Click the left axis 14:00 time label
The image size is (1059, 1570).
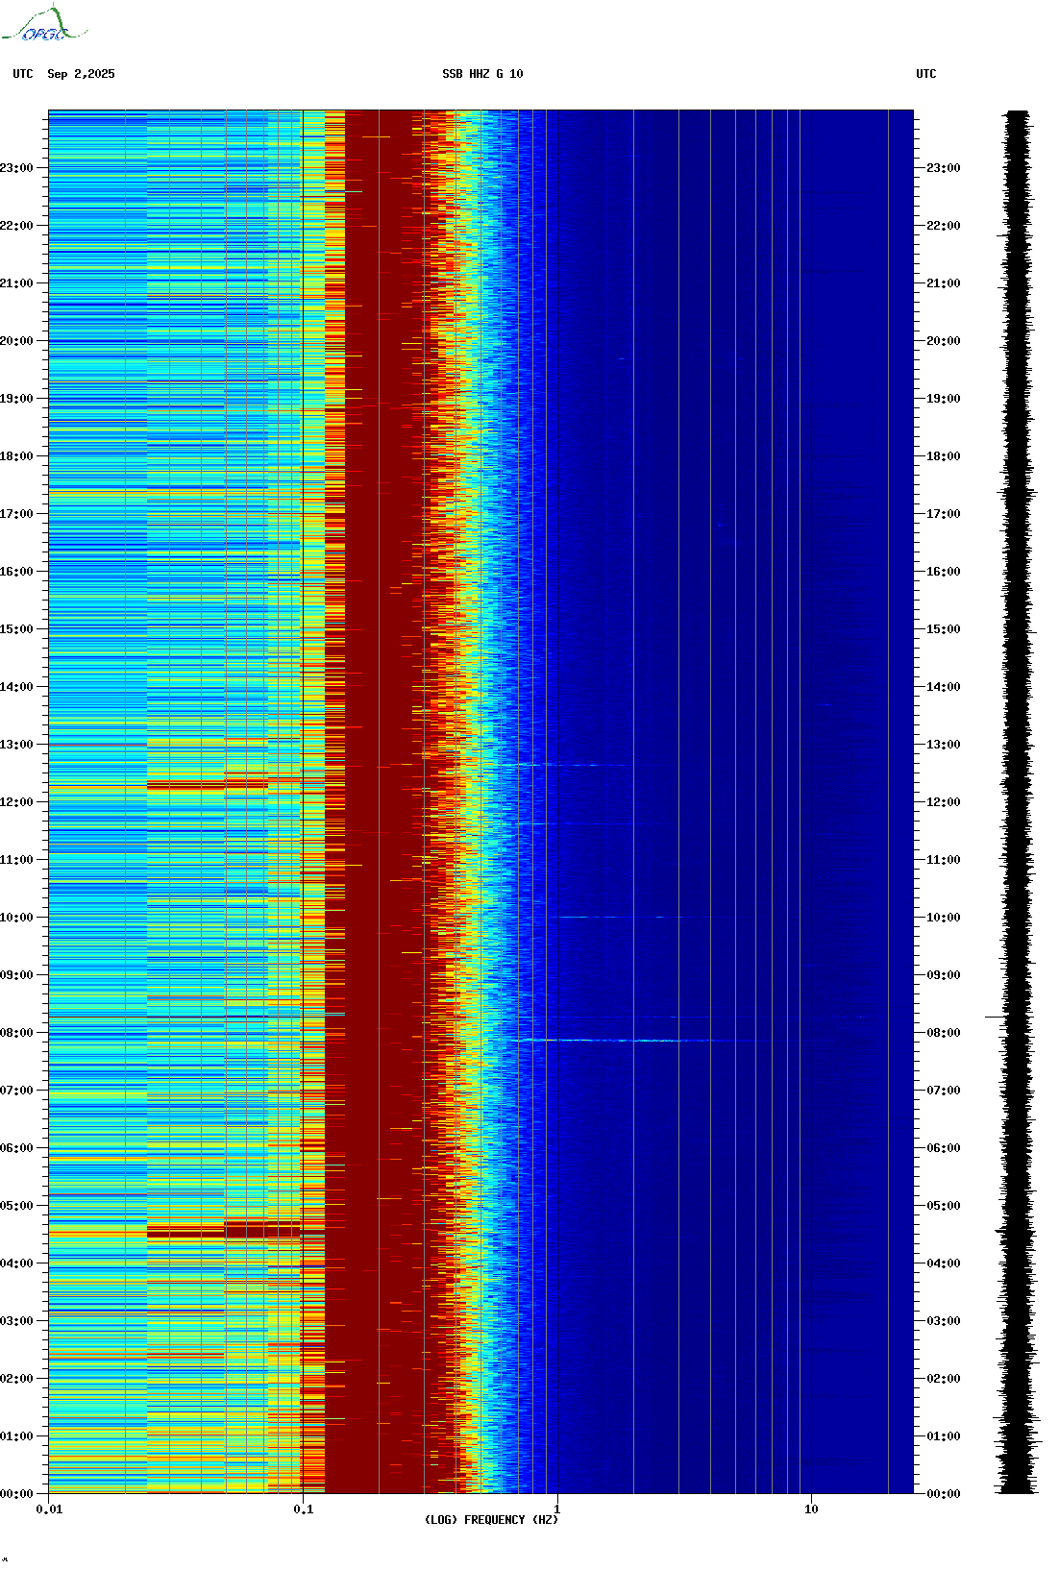coord(16,687)
